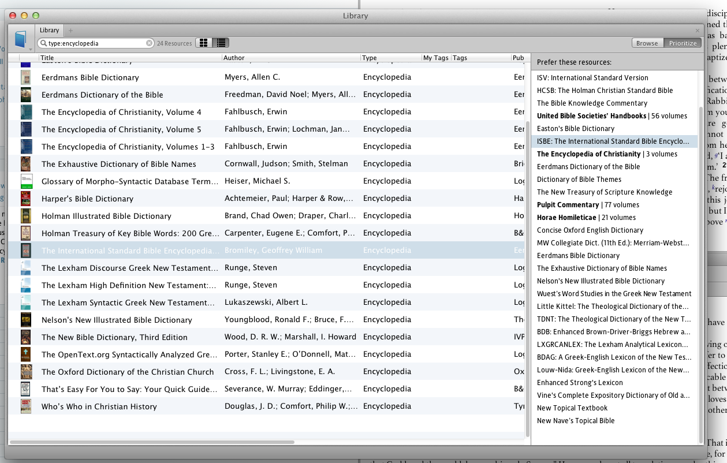Image resolution: width=727 pixels, height=463 pixels.
Task: Open the Library book icon menu
Action: tap(21, 39)
